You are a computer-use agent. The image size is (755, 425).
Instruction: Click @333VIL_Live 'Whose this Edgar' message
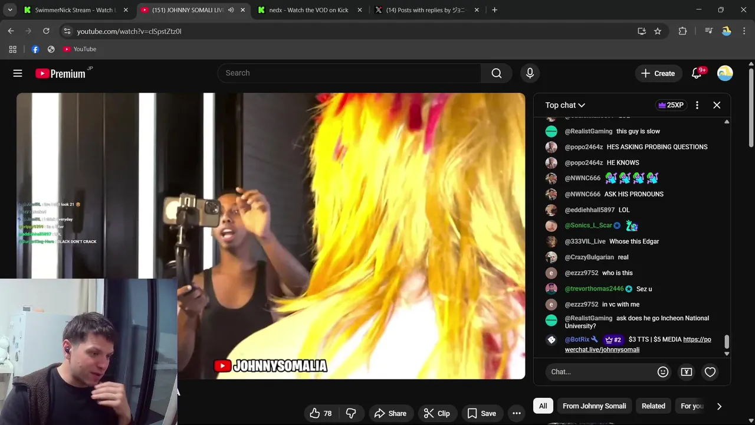[x=634, y=241]
